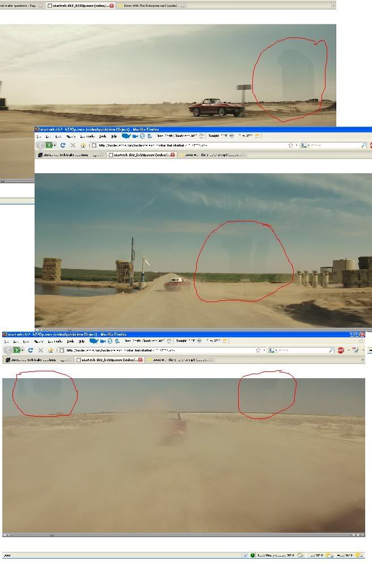Bookmark page with star in bottom window
This screenshot has height=565, width=372.
(259, 350)
